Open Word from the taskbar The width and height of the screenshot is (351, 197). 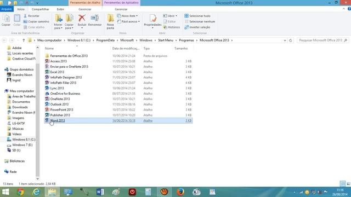100,192
